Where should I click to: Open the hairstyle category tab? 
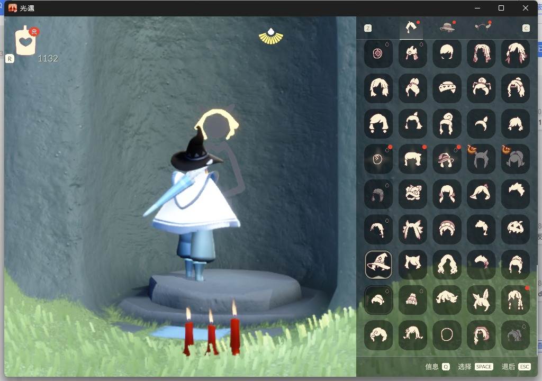pos(411,28)
